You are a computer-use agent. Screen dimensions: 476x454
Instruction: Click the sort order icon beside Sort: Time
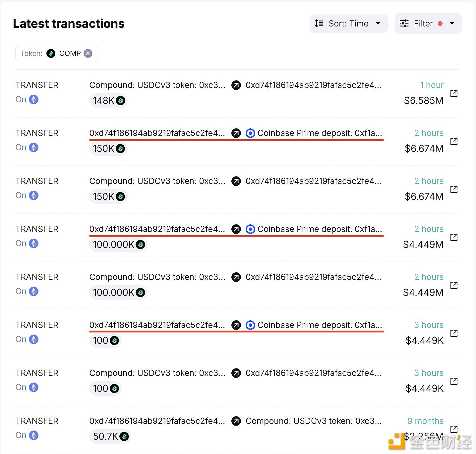coord(319,23)
